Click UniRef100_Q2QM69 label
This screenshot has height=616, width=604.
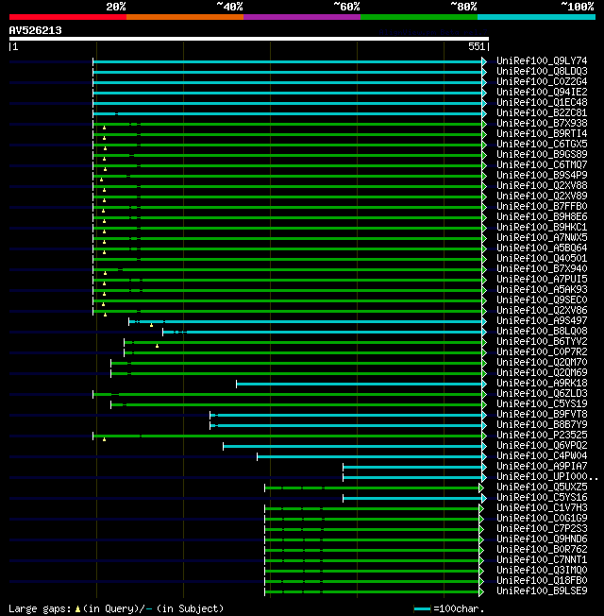click(542, 373)
